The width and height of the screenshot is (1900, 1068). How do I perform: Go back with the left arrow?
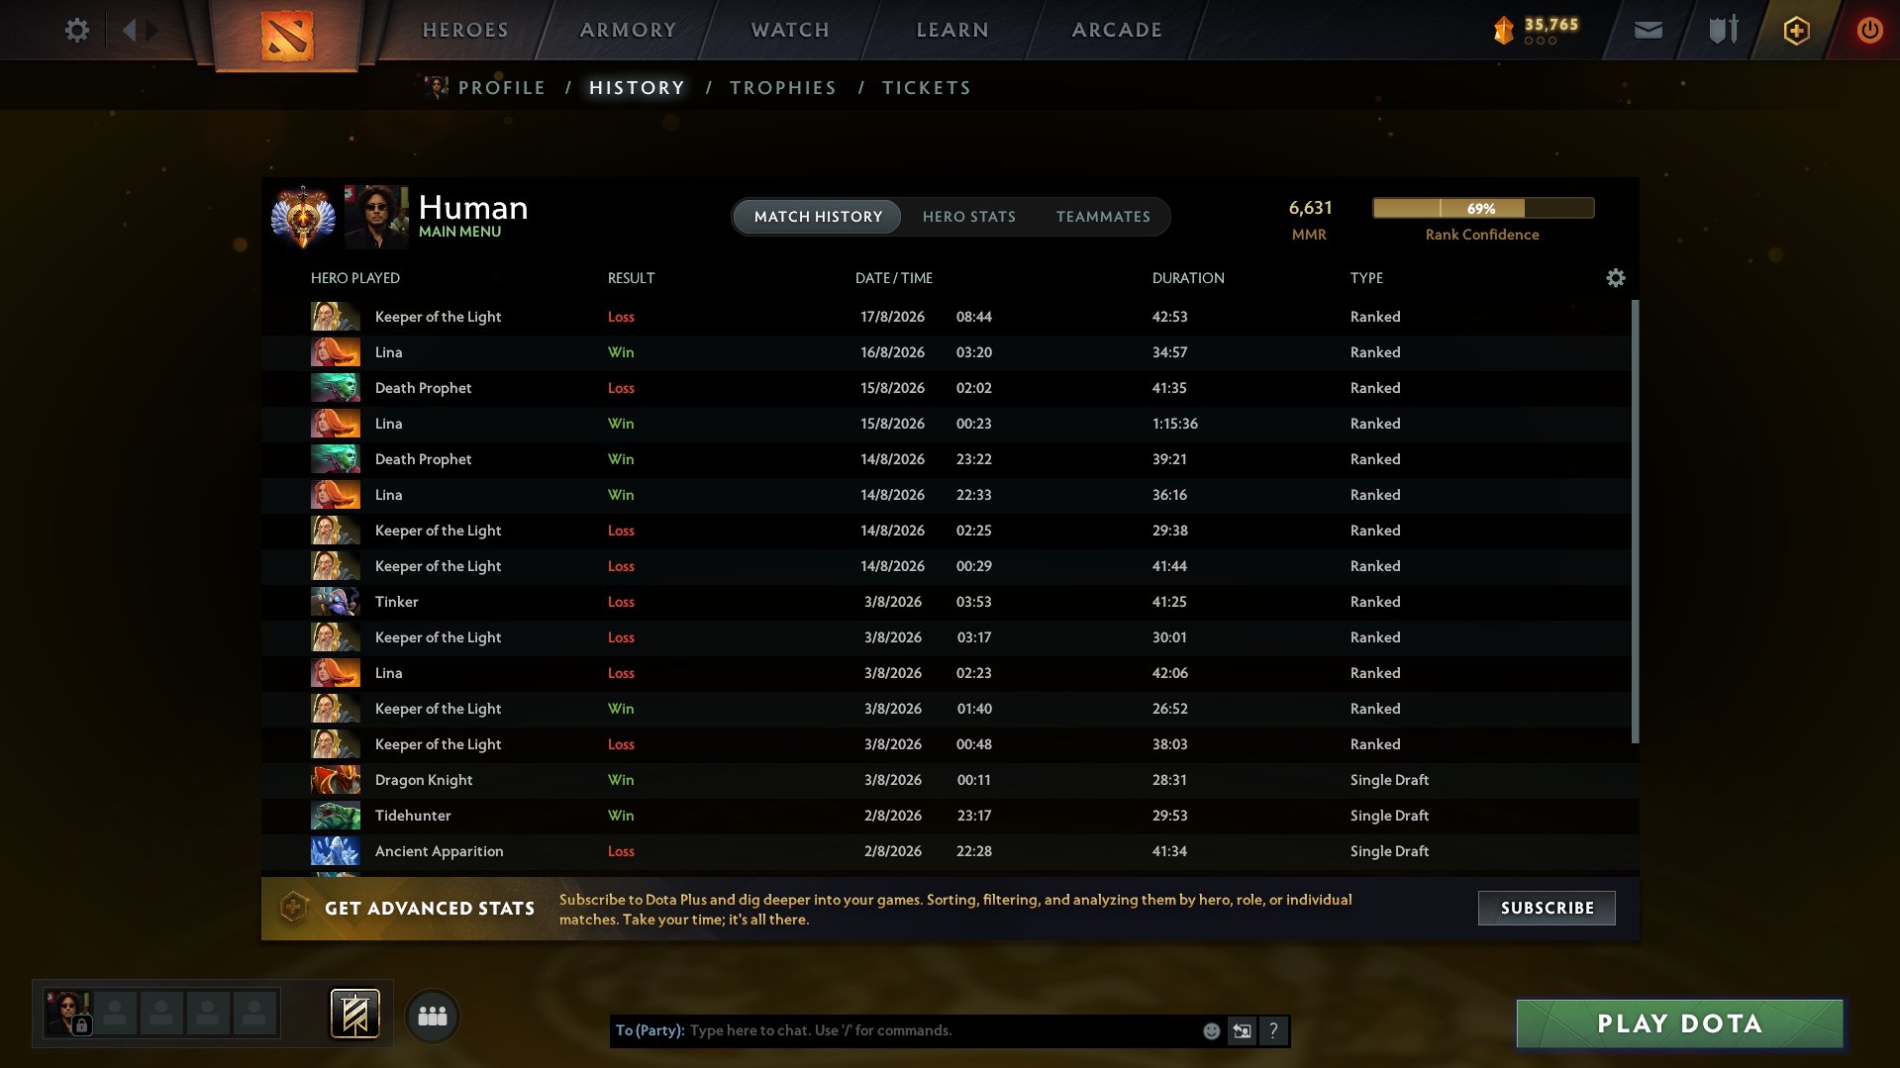[129, 30]
